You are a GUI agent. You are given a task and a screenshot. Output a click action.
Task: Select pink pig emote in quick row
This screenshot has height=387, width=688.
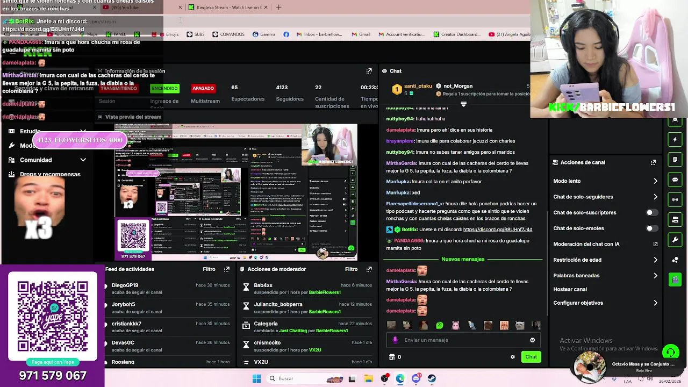(456, 325)
